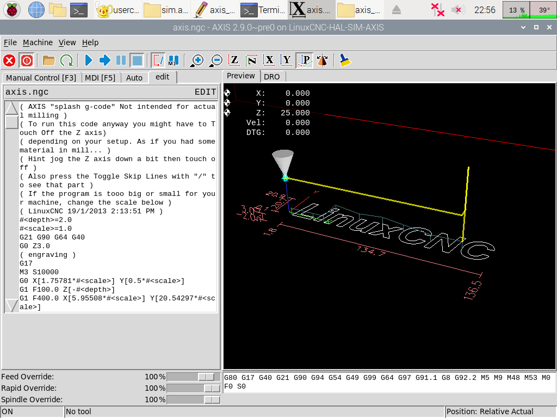Run the program with the play icon

click(x=89, y=60)
